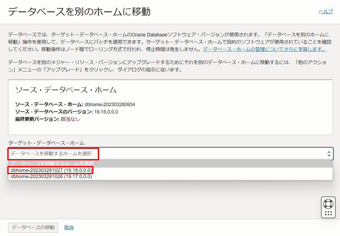Click the upgrade instructions paragraph
Screen dimensions: 340x236
(163, 66)
